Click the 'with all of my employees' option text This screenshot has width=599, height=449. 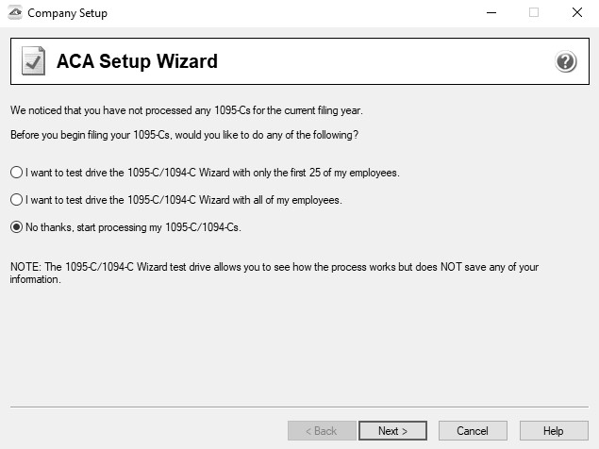(184, 200)
